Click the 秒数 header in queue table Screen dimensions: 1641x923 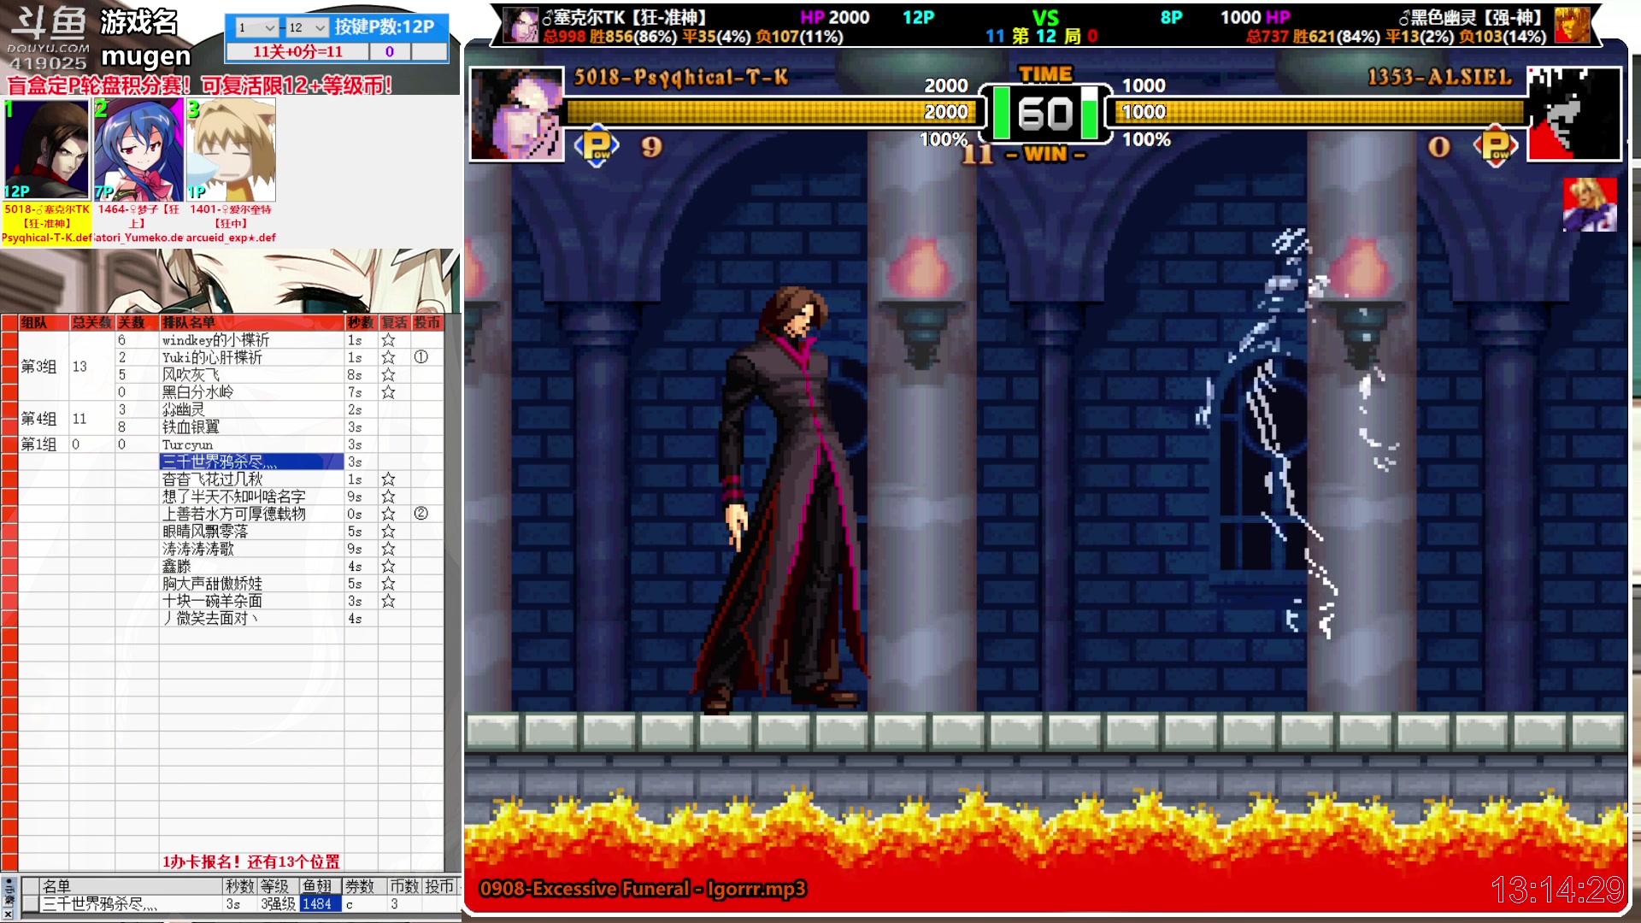[x=361, y=322]
